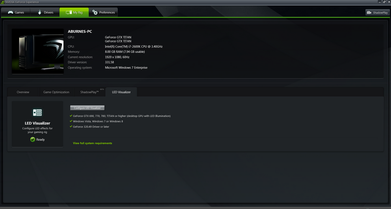Click the ShadowPlay button at top right

[x=377, y=13]
